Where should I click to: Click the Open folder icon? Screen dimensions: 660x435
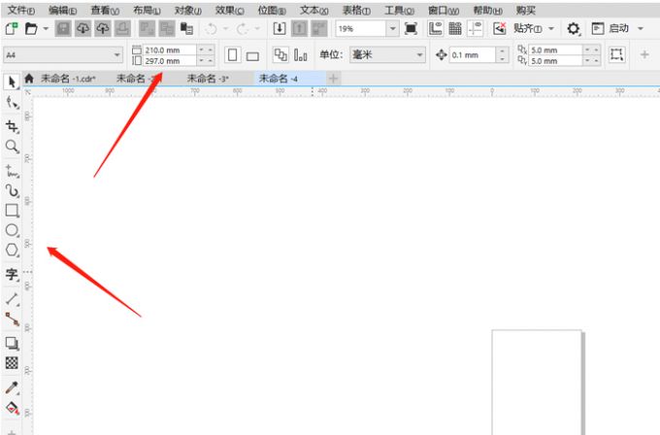click(31, 28)
